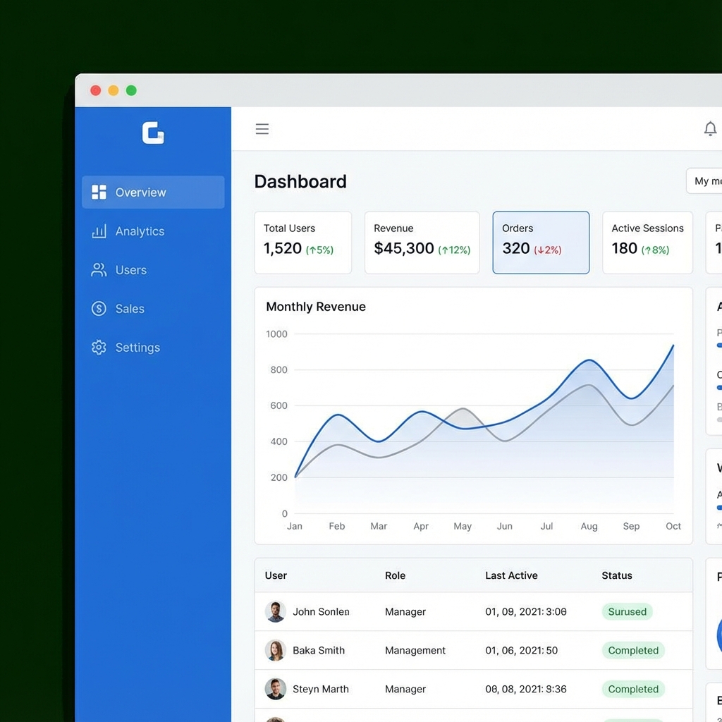Click the Status column header
722x722 pixels.
click(616, 575)
